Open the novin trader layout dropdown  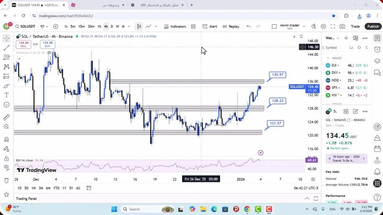[304, 26]
